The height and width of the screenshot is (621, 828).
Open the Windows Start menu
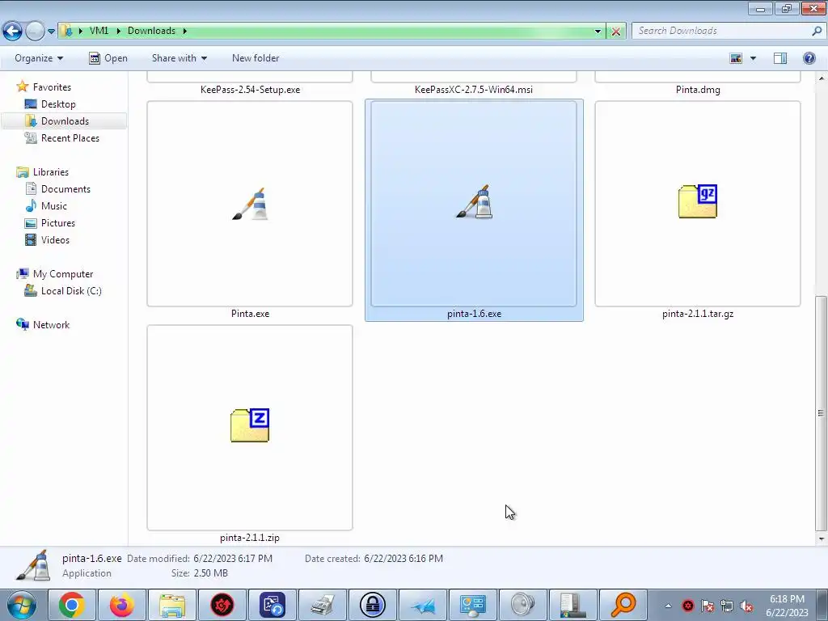point(20,605)
